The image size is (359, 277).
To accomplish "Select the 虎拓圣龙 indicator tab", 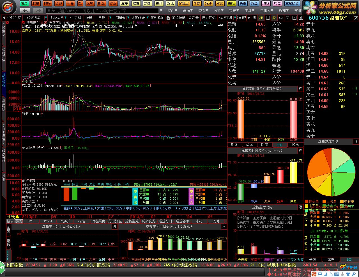I will click(132, 221).
